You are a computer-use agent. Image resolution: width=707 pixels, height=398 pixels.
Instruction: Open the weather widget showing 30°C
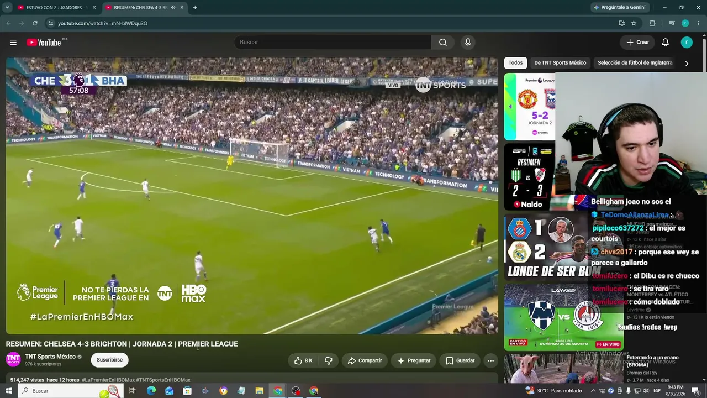pyautogui.click(x=553, y=391)
